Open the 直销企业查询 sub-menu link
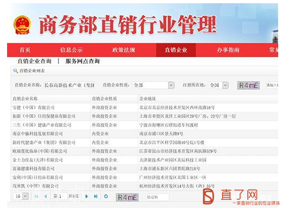The width and height of the screenshot is (282, 208). tap(34, 61)
